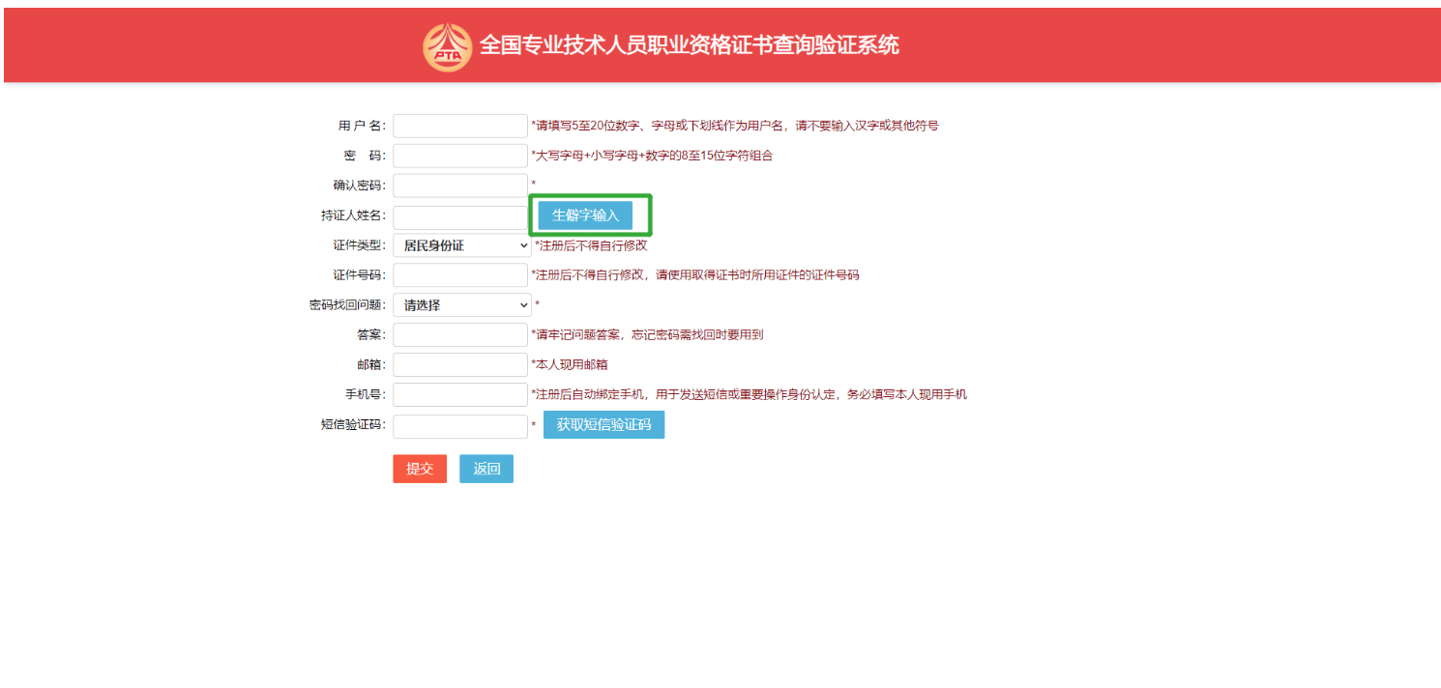The width and height of the screenshot is (1441, 688).
Task: Submit the form with 提交 button
Action: [x=420, y=469]
